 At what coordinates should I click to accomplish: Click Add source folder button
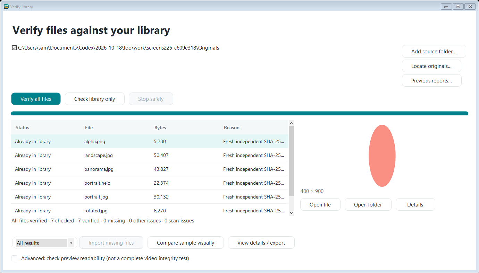(434, 51)
